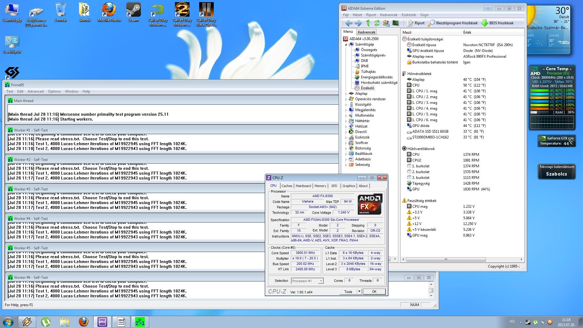Open the AIDA64 users toolbar icon
The image size is (583, 328).
point(386,23)
